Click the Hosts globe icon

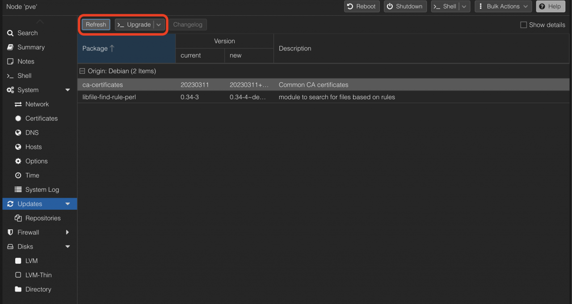[x=18, y=147]
